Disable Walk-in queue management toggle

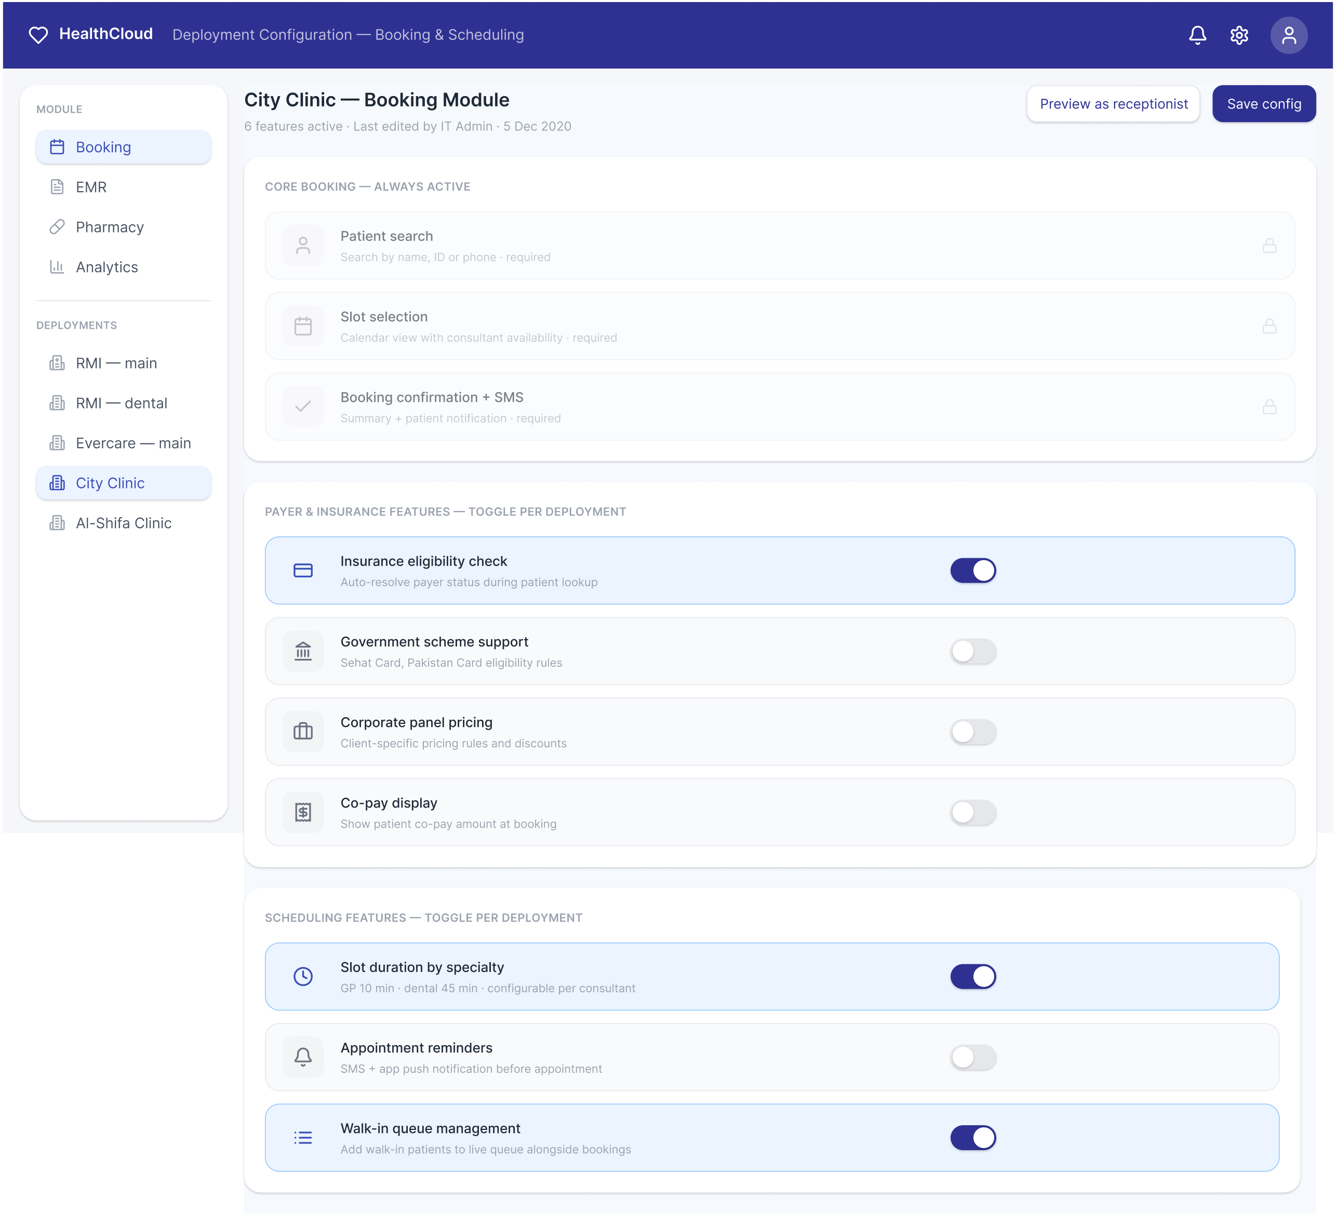[x=973, y=1138]
